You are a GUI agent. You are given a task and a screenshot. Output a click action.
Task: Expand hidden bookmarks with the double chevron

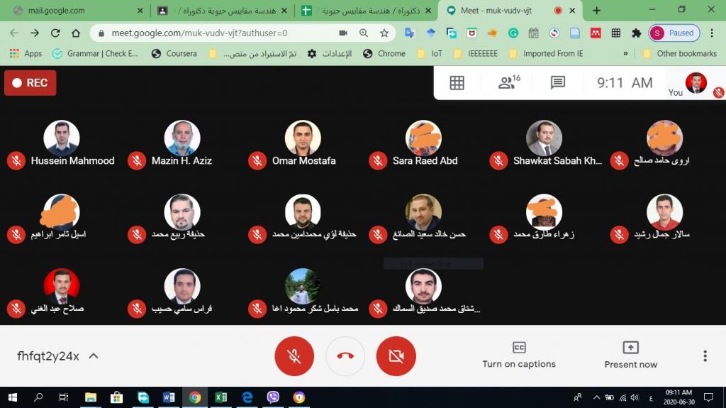625,53
